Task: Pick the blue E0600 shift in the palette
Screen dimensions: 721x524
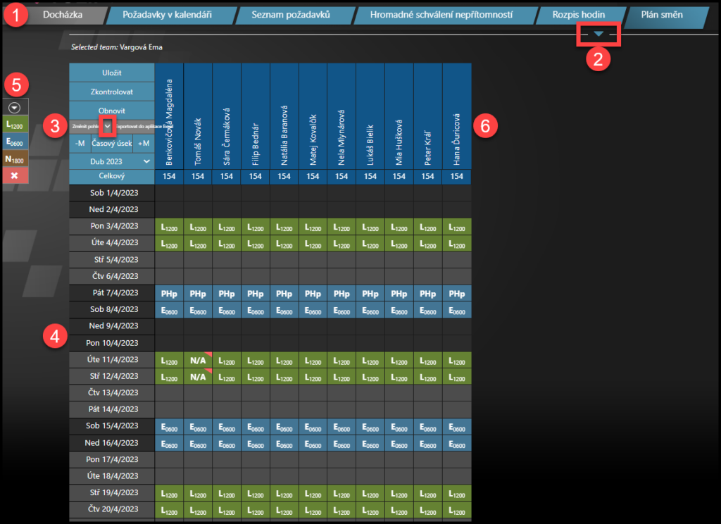Action: (x=15, y=142)
